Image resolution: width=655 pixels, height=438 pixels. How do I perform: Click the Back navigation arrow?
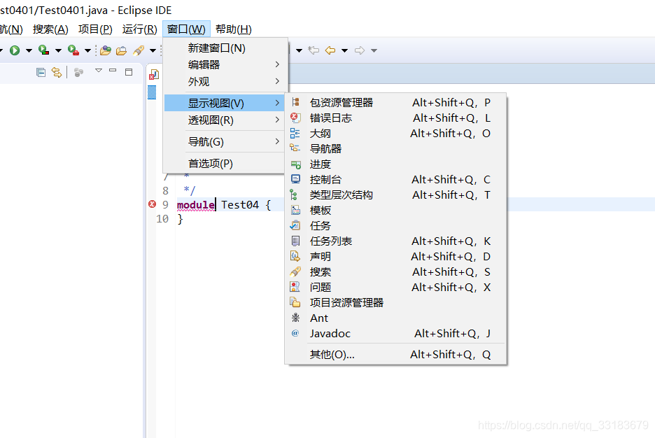coord(330,50)
